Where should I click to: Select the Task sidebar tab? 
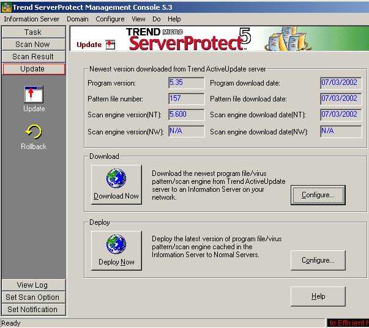[34, 32]
